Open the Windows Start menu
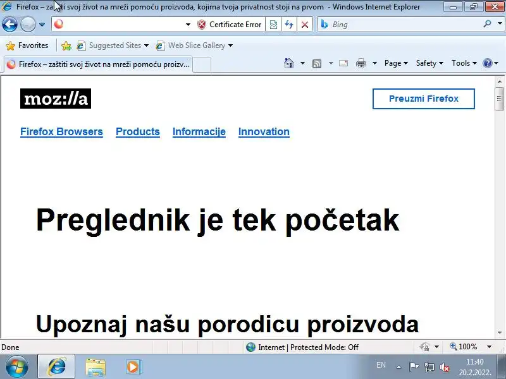Screen dimensions: 506x379 point(16,367)
